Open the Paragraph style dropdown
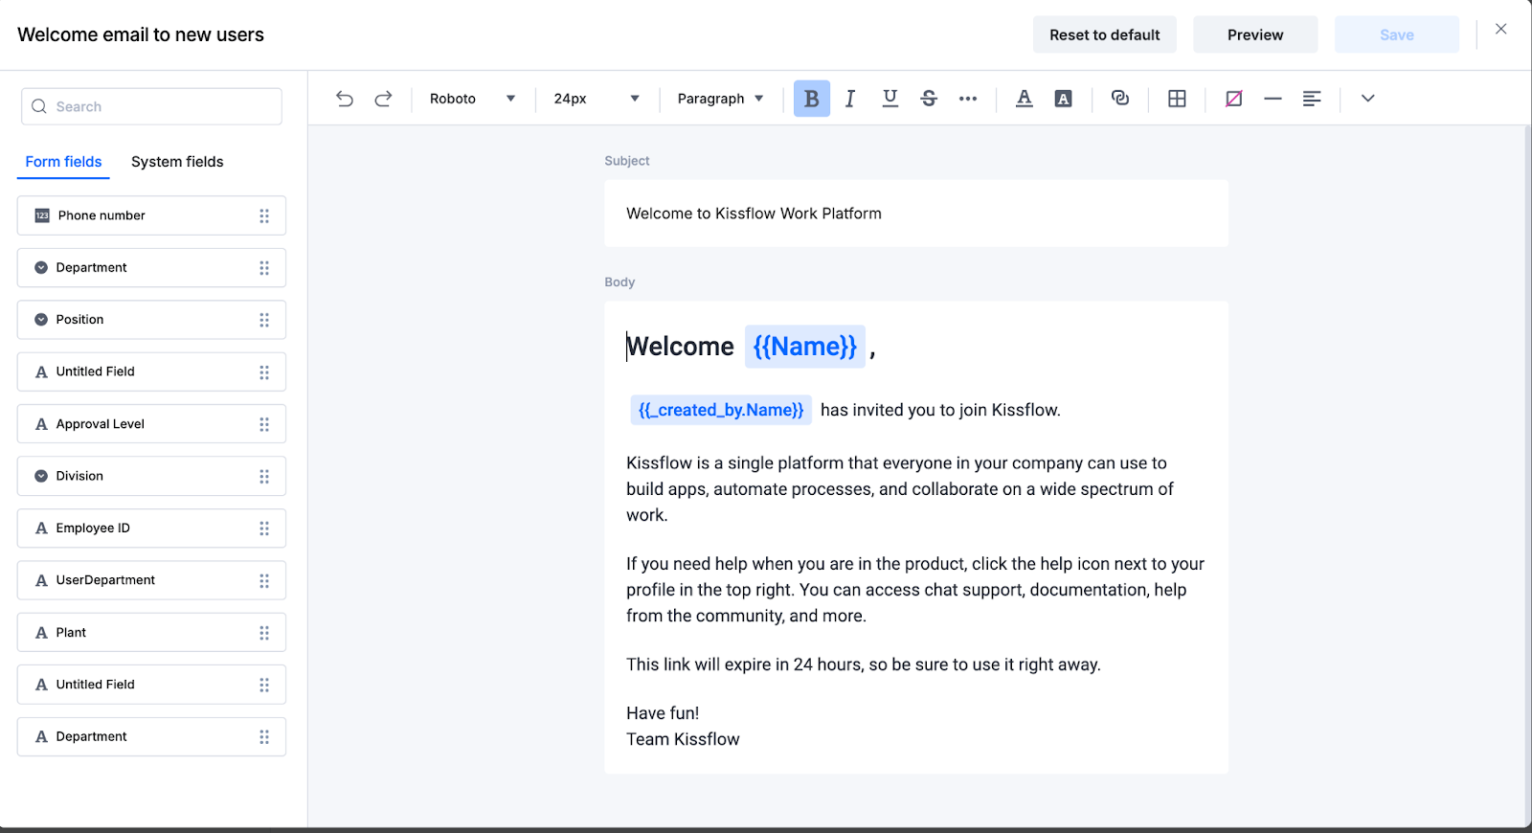This screenshot has width=1532, height=833. [721, 99]
